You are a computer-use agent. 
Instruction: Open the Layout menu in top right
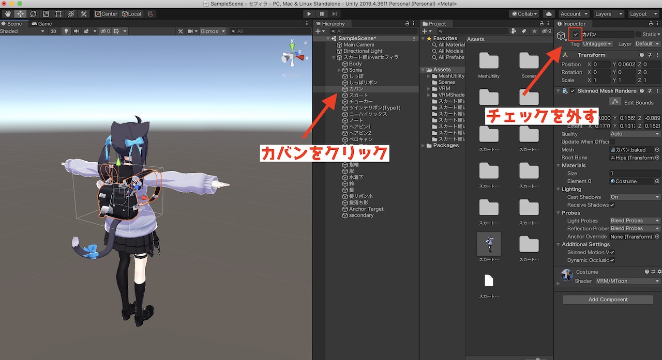click(643, 13)
